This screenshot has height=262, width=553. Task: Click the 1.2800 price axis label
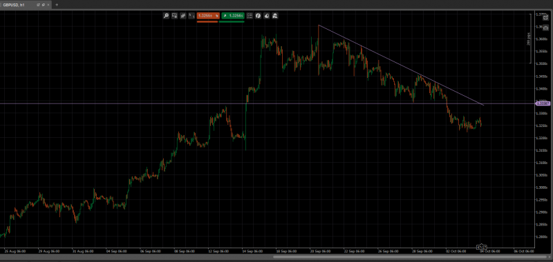[541, 236]
